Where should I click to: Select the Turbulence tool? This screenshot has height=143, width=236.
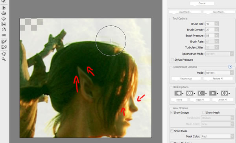pos(4,35)
